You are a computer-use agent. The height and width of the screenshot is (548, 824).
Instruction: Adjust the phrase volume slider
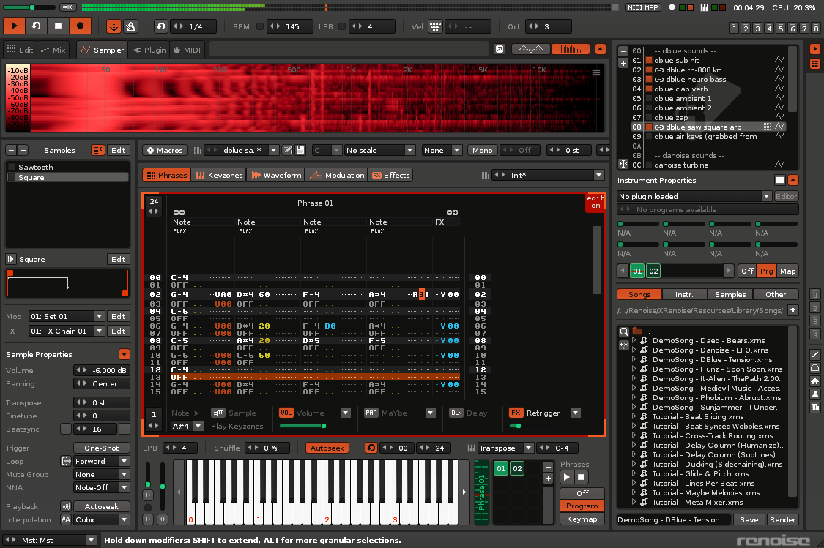tap(303, 426)
